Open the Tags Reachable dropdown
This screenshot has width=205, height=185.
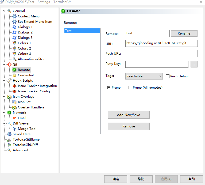144,76
